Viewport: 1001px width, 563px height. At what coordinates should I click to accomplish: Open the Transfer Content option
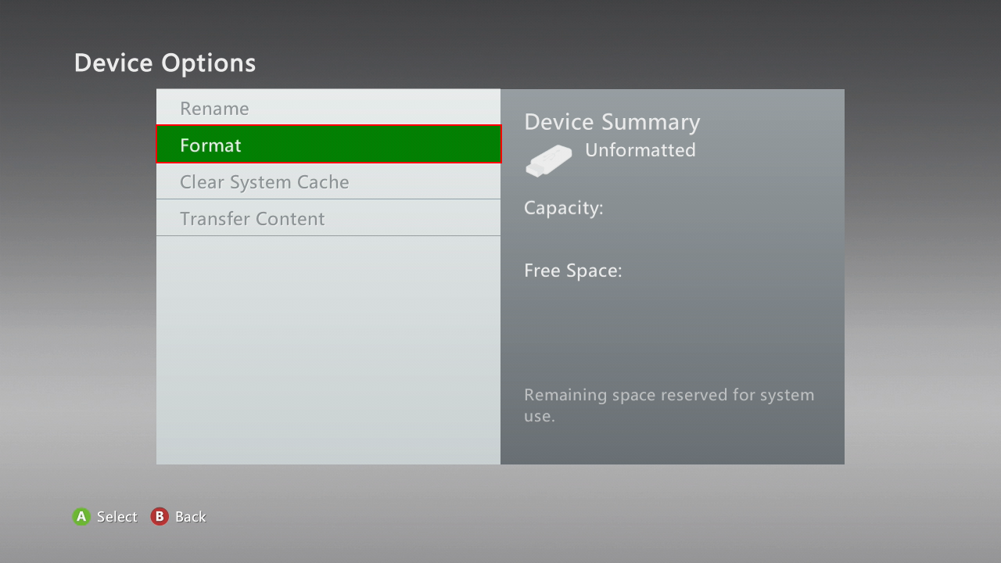click(328, 218)
